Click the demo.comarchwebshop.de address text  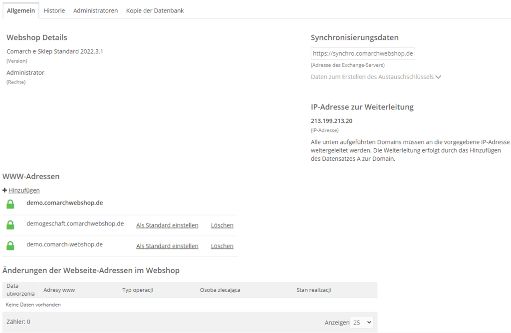click(x=65, y=203)
